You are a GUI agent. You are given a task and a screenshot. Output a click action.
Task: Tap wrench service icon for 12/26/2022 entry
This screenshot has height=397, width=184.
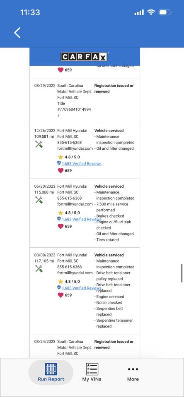click(x=39, y=144)
